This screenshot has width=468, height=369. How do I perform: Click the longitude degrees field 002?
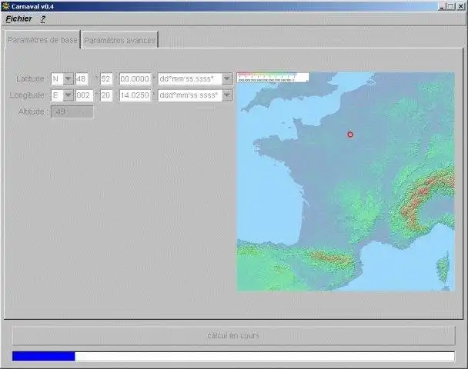(x=84, y=95)
